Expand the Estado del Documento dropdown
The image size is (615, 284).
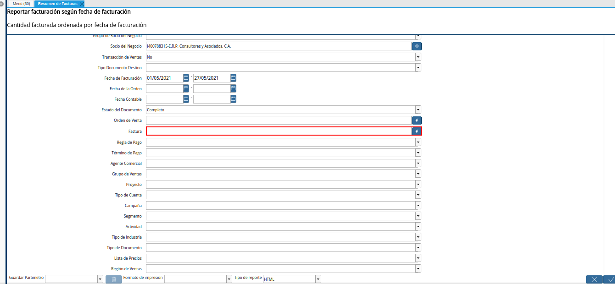(418, 110)
